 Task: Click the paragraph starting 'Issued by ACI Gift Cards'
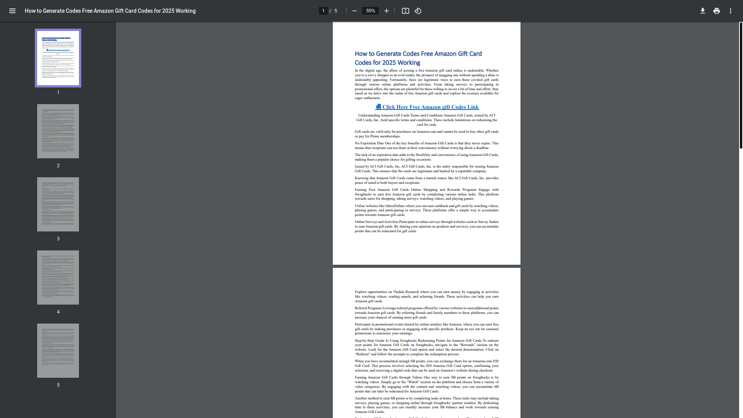click(427, 169)
